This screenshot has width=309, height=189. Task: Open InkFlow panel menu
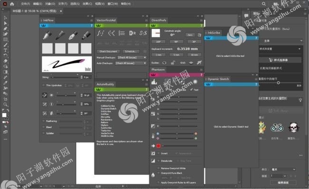tap(91, 20)
